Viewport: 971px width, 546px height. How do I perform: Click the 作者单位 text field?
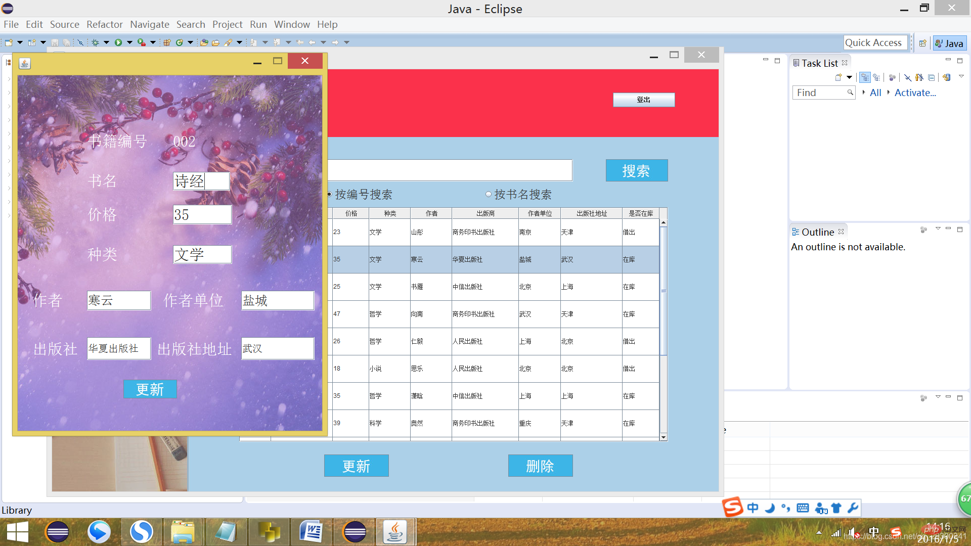tap(277, 300)
